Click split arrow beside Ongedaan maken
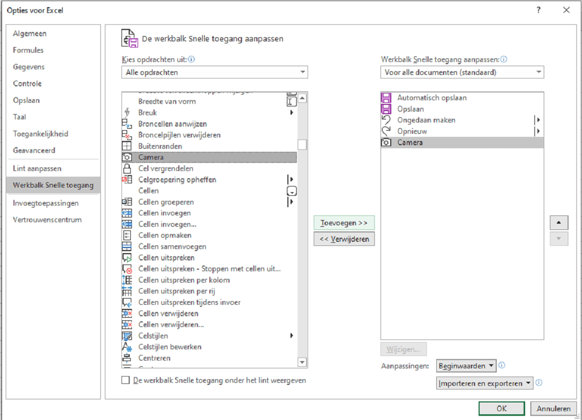The image size is (582, 420). pos(537,120)
